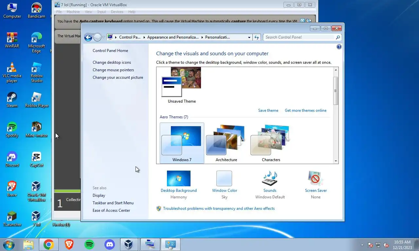Viewport: 419px width, 251px height.
Task: Open 'Ease of Access Center' link
Action: pos(111,210)
